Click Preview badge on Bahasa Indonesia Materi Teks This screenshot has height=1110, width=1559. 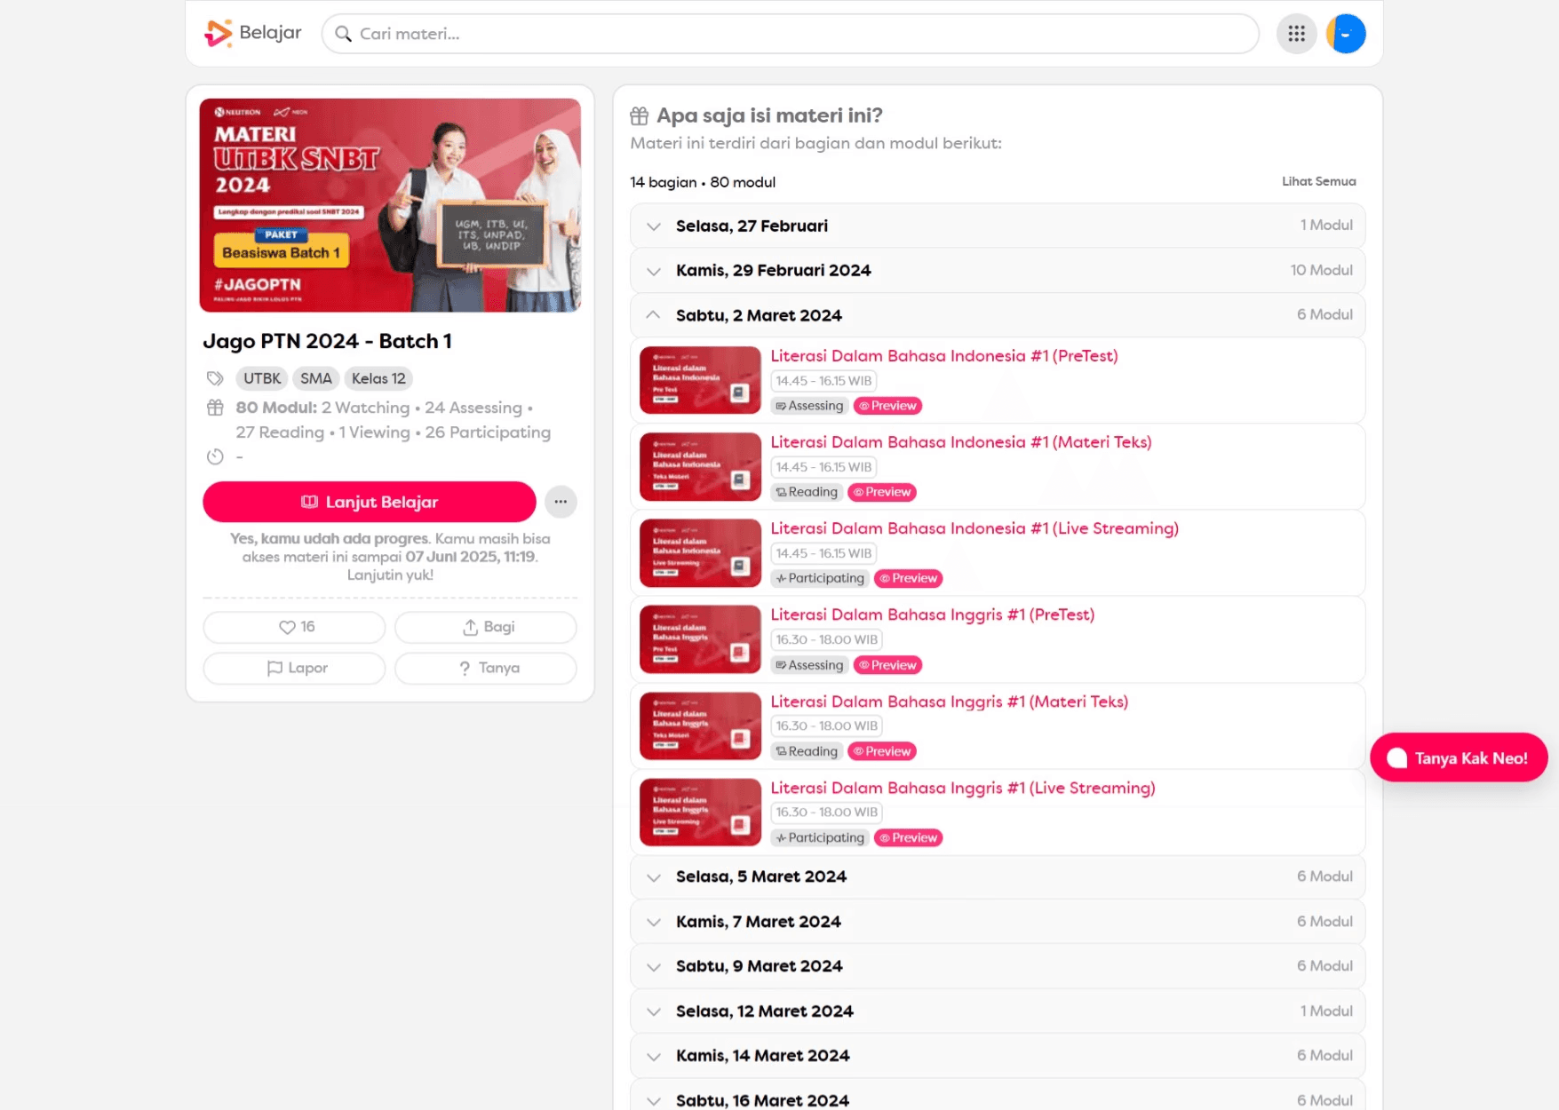point(882,492)
